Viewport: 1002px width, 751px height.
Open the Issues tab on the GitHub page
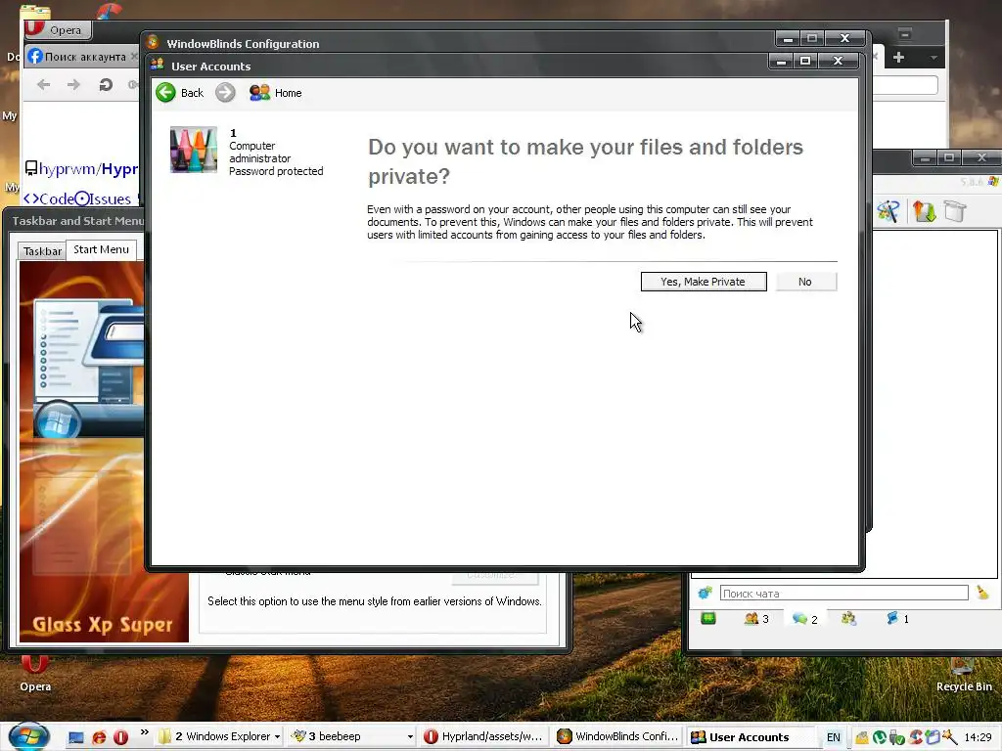coord(103,199)
